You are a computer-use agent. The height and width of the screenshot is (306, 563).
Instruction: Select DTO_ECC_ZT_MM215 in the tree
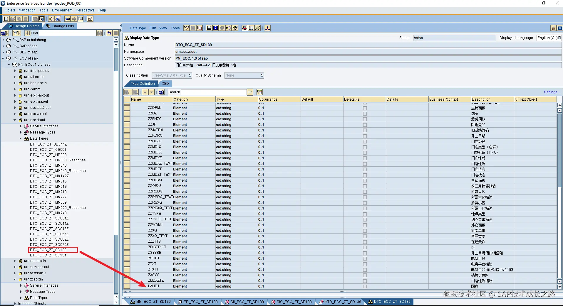48,181
